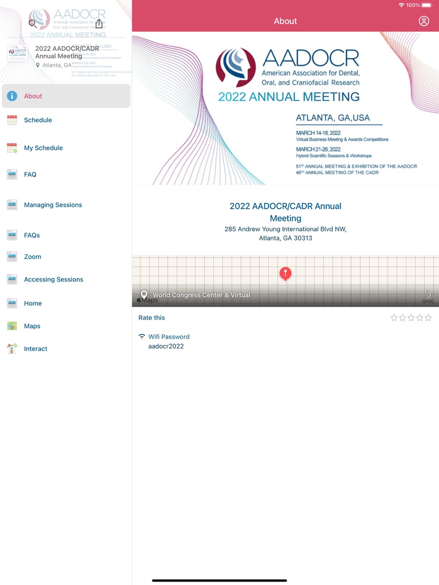
Task: Tap the My Schedule calendar icon
Action: tap(12, 148)
